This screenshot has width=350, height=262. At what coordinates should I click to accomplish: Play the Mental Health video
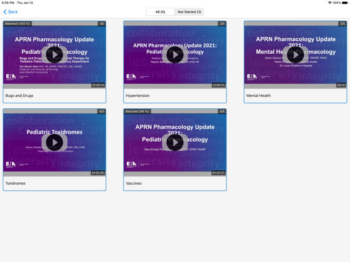pyautogui.click(x=295, y=55)
